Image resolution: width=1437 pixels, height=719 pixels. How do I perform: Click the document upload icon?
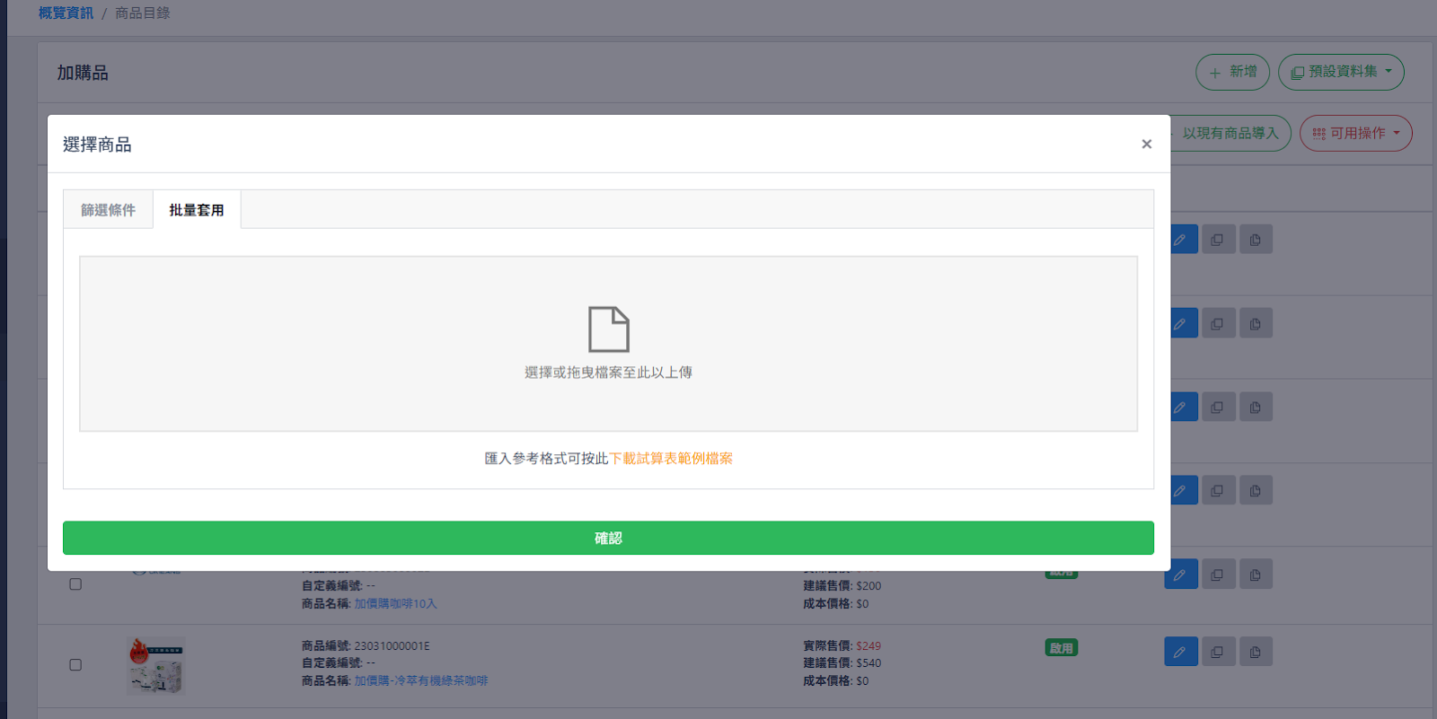click(608, 329)
